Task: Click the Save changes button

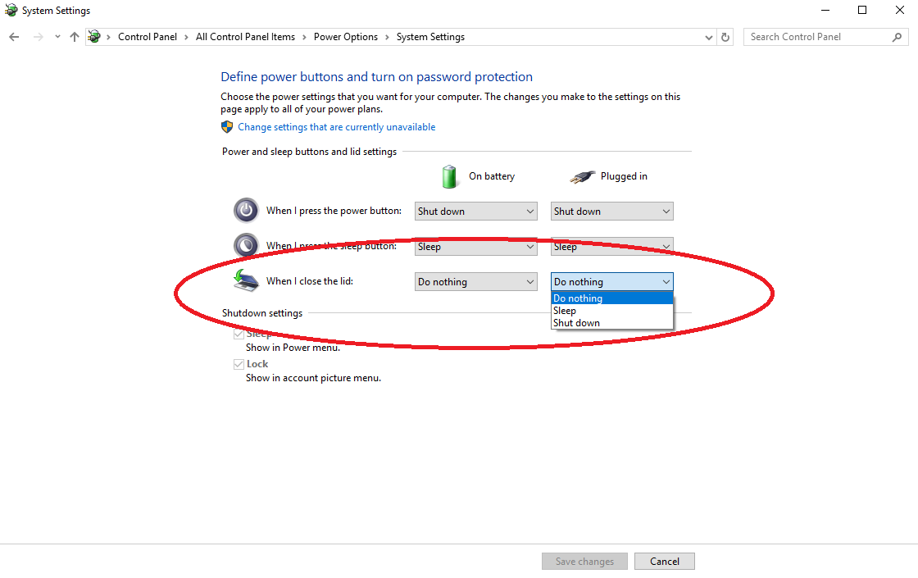Action: click(x=584, y=561)
